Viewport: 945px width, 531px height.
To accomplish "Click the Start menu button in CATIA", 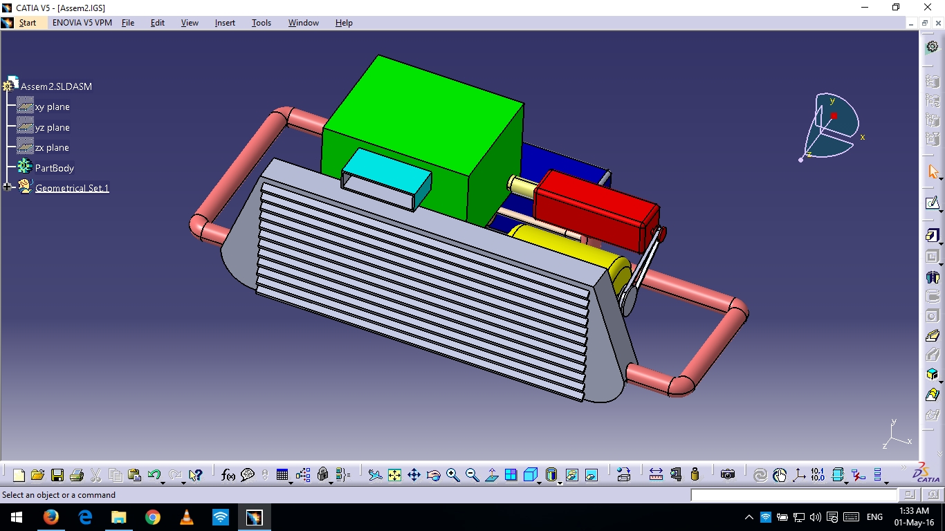I will point(28,23).
